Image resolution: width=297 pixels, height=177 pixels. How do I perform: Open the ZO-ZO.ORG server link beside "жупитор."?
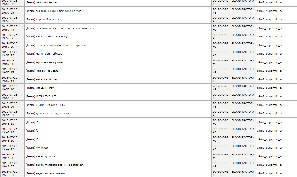[x=233, y=147]
